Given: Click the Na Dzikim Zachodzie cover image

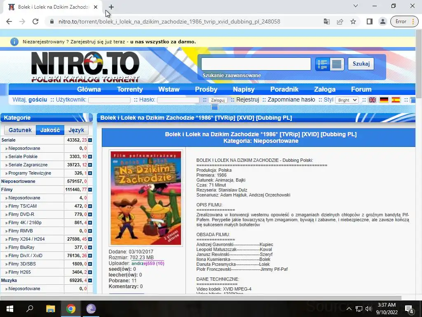Looking at the screenshot, I should point(146,198).
